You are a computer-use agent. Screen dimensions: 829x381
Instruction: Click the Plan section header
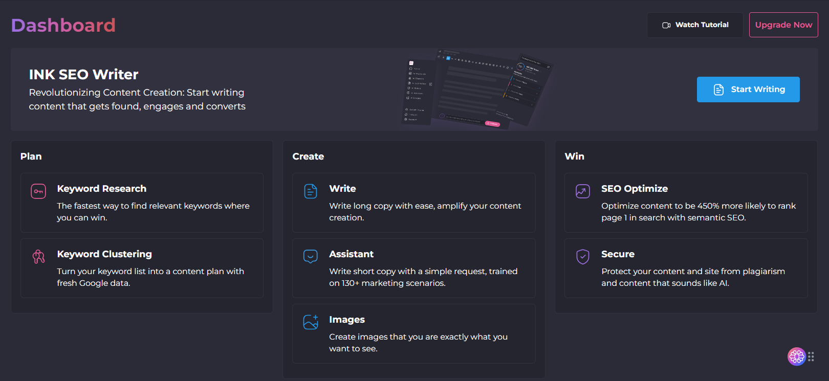tap(31, 156)
